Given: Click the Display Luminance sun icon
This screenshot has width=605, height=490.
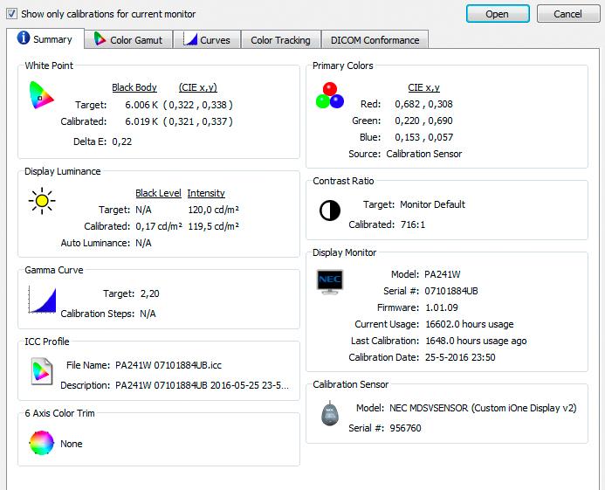Looking at the screenshot, I should 42,201.
